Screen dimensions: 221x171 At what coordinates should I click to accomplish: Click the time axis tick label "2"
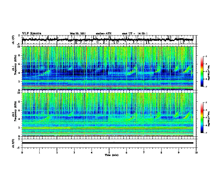pyautogui.click(x=57, y=153)
